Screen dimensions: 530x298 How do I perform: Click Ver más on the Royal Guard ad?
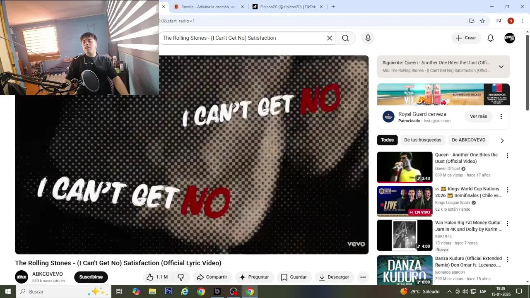coord(478,117)
